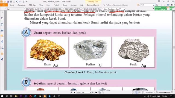Open the Windows Start menu
Screen dimensions: 175x98
[x=2, y=96]
